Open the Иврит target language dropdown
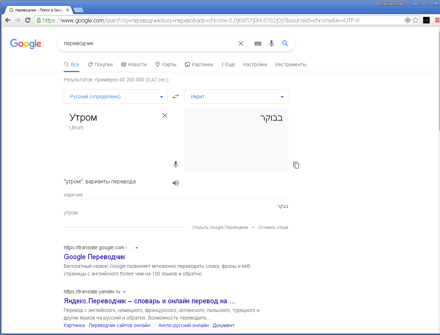Image resolution: width=440 pixels, height=335 pixels. pos(236,97)
